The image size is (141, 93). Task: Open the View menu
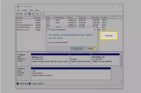click(x=31, y=10)
